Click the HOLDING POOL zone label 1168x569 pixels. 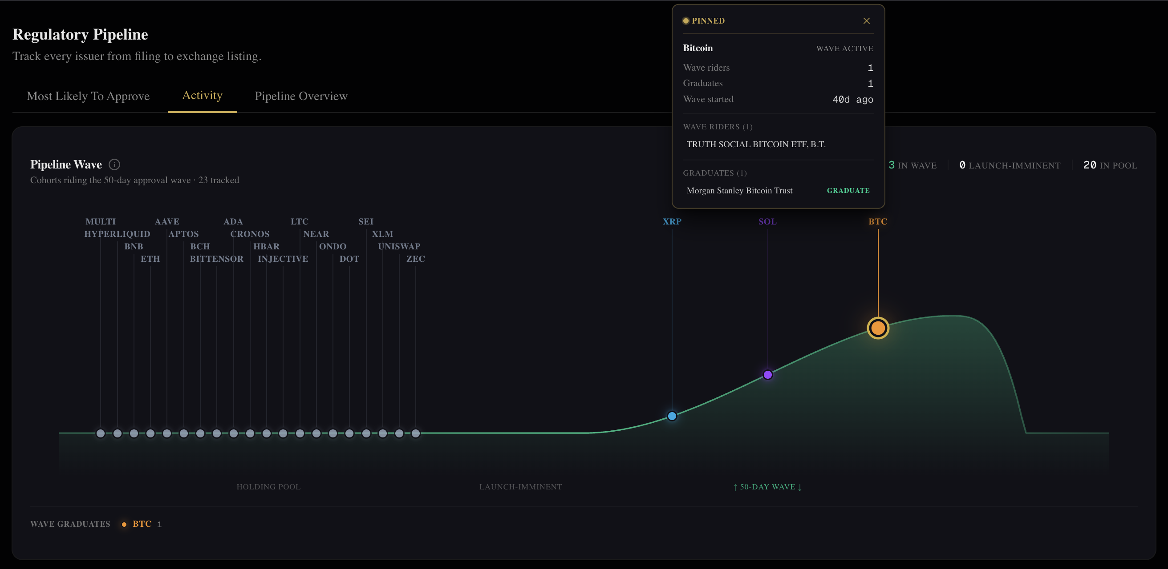coord(268,487)
